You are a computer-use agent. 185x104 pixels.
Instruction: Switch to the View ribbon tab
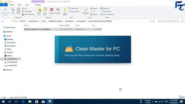point(27,5)
